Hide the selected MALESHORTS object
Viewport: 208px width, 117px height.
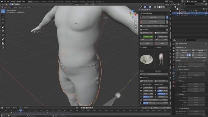click(206, 13)
